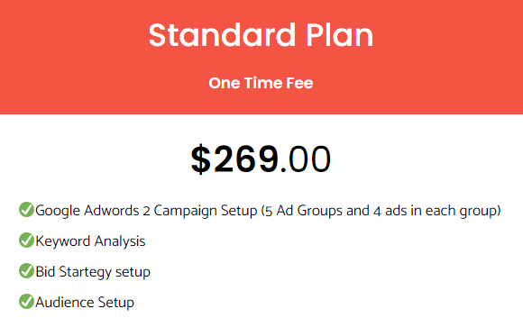Click the word "Standard" in the header title
Screen dimensions: 523x336
tap(222, 35)
